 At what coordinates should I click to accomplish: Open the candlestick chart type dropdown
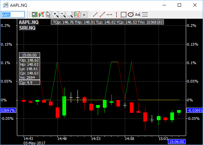pos(42,14)
